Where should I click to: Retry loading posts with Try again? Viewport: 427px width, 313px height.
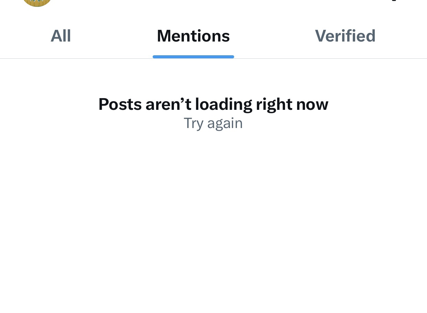[213, 123]
